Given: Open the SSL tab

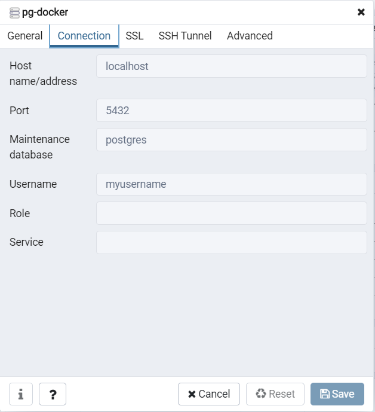Looking at the screenshot, I should pos(134,36).
